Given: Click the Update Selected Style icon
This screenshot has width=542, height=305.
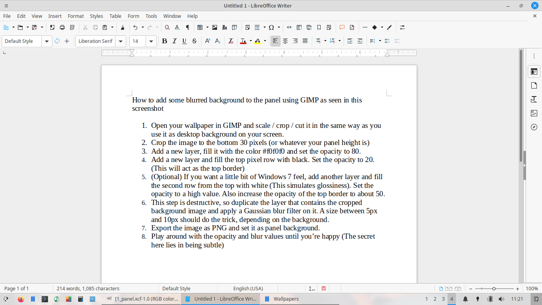Looking at the screenshot, I should tap(57, 41).
